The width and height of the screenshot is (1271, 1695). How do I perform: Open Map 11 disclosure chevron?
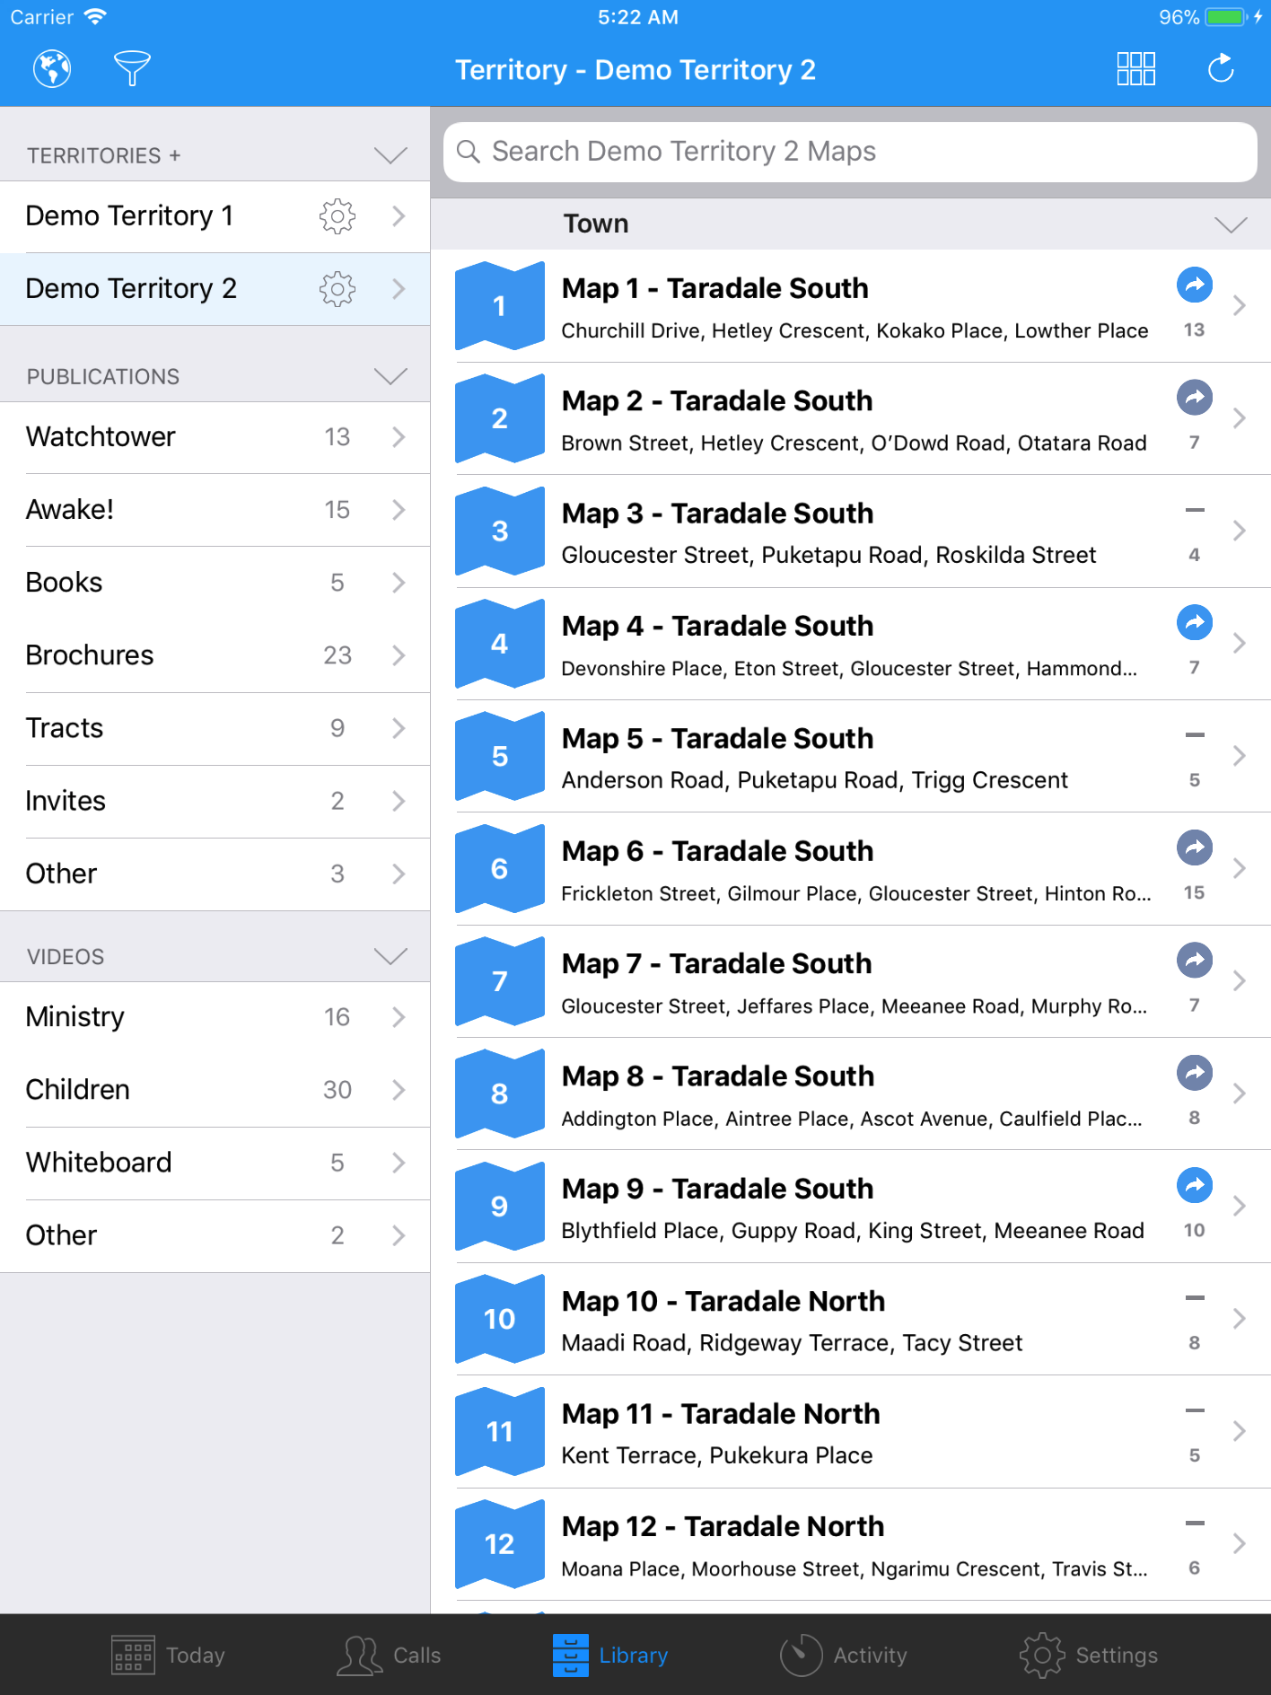point(1240,1431)
